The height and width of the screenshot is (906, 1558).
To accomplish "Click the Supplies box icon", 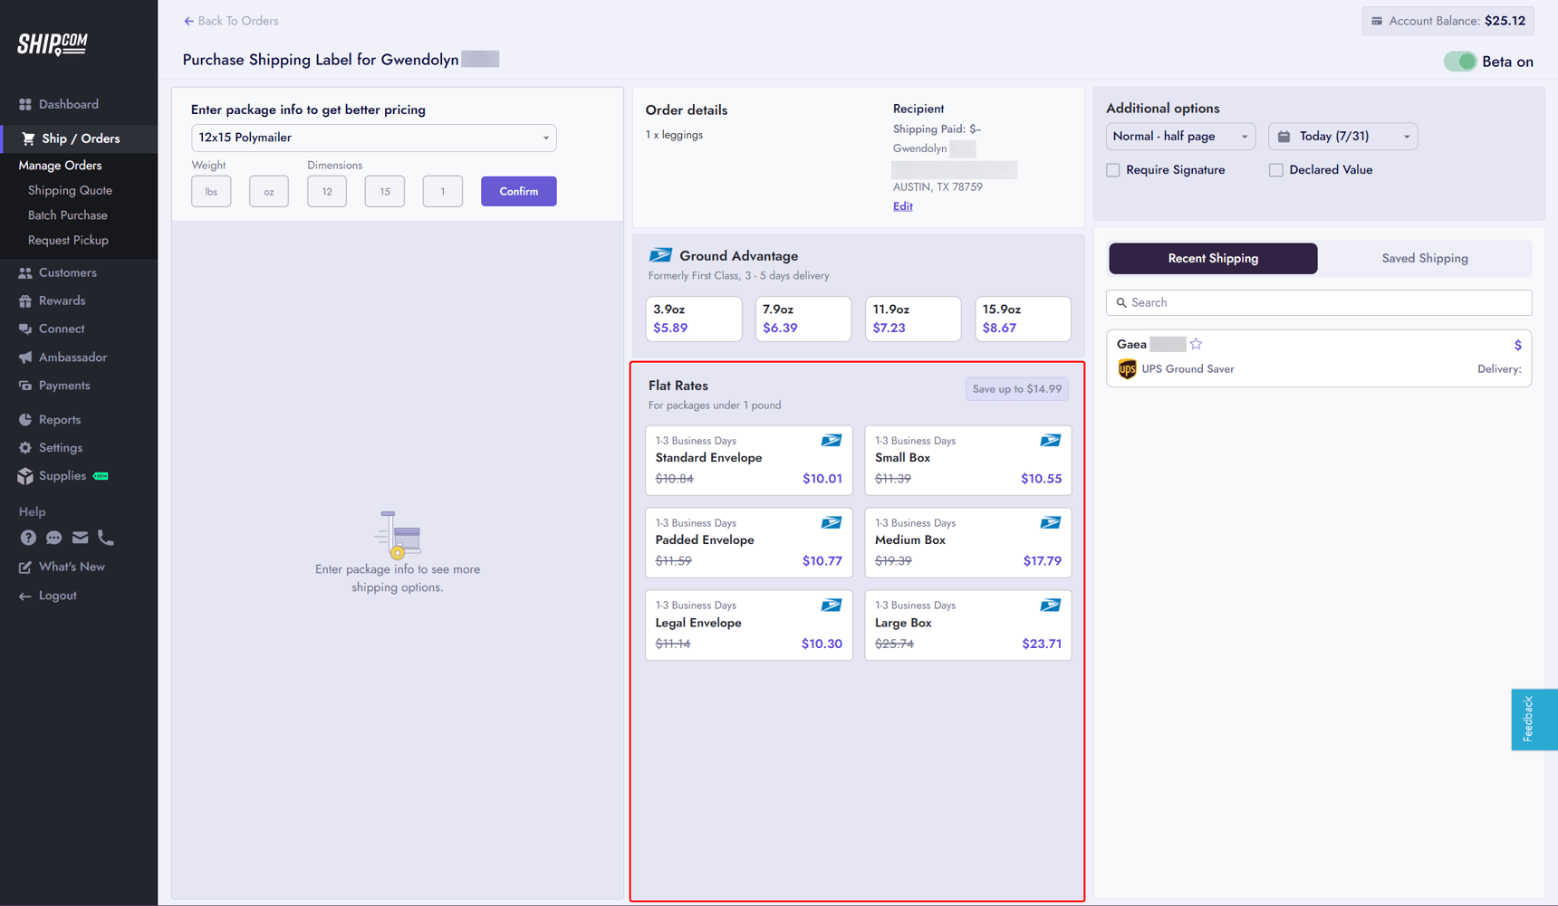I will 25,476.
